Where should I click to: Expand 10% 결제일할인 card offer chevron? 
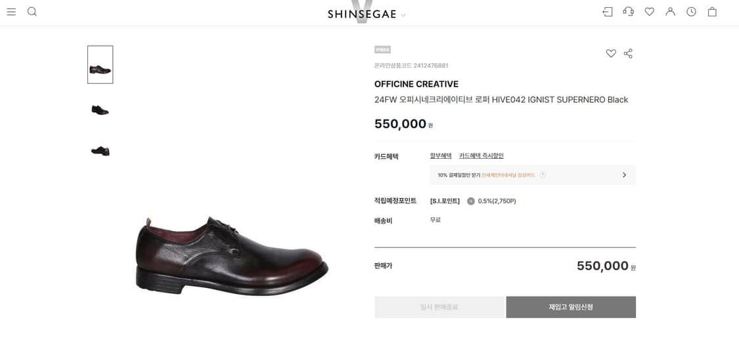click(x=624, y=175)
